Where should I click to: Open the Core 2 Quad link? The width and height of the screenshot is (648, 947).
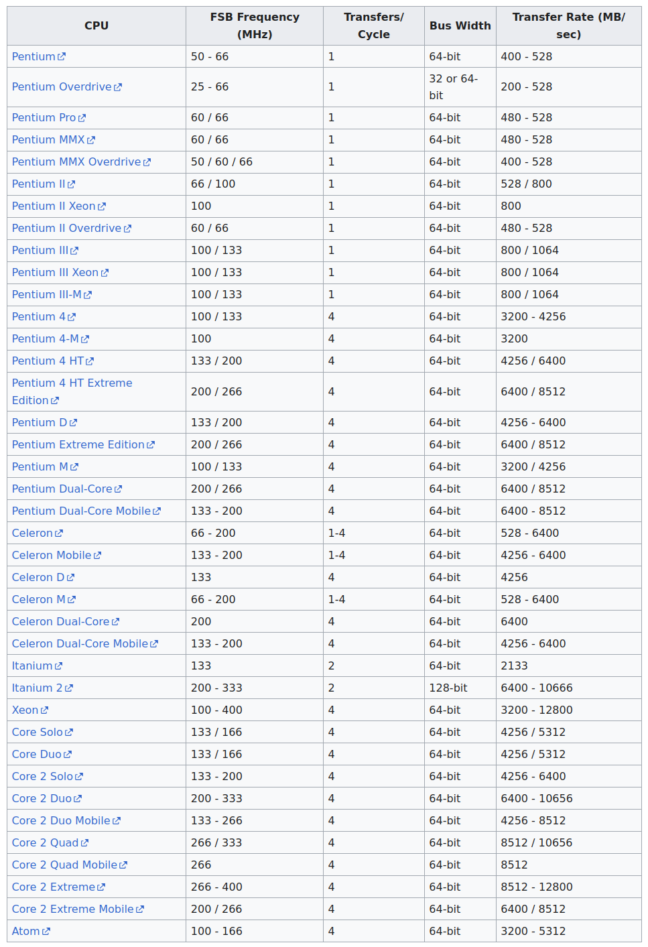(45, 843)
